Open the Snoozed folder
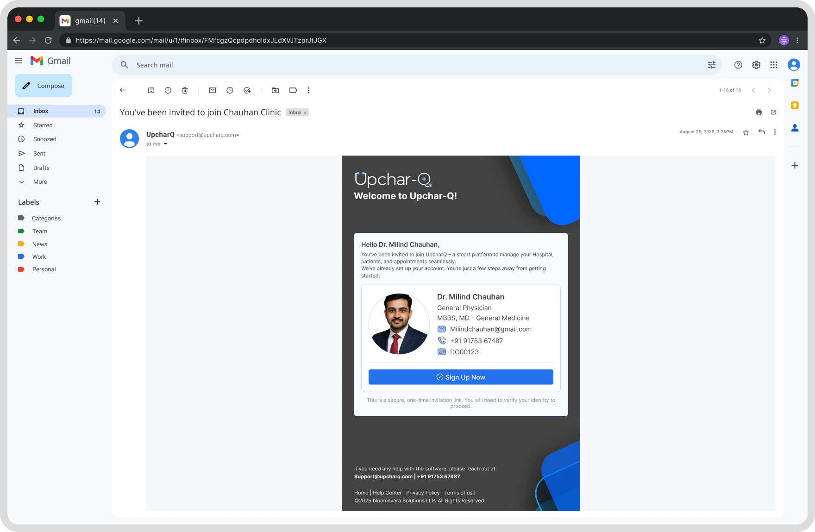The width and height of the screenshot is (815, 532). tap(44, 139)
